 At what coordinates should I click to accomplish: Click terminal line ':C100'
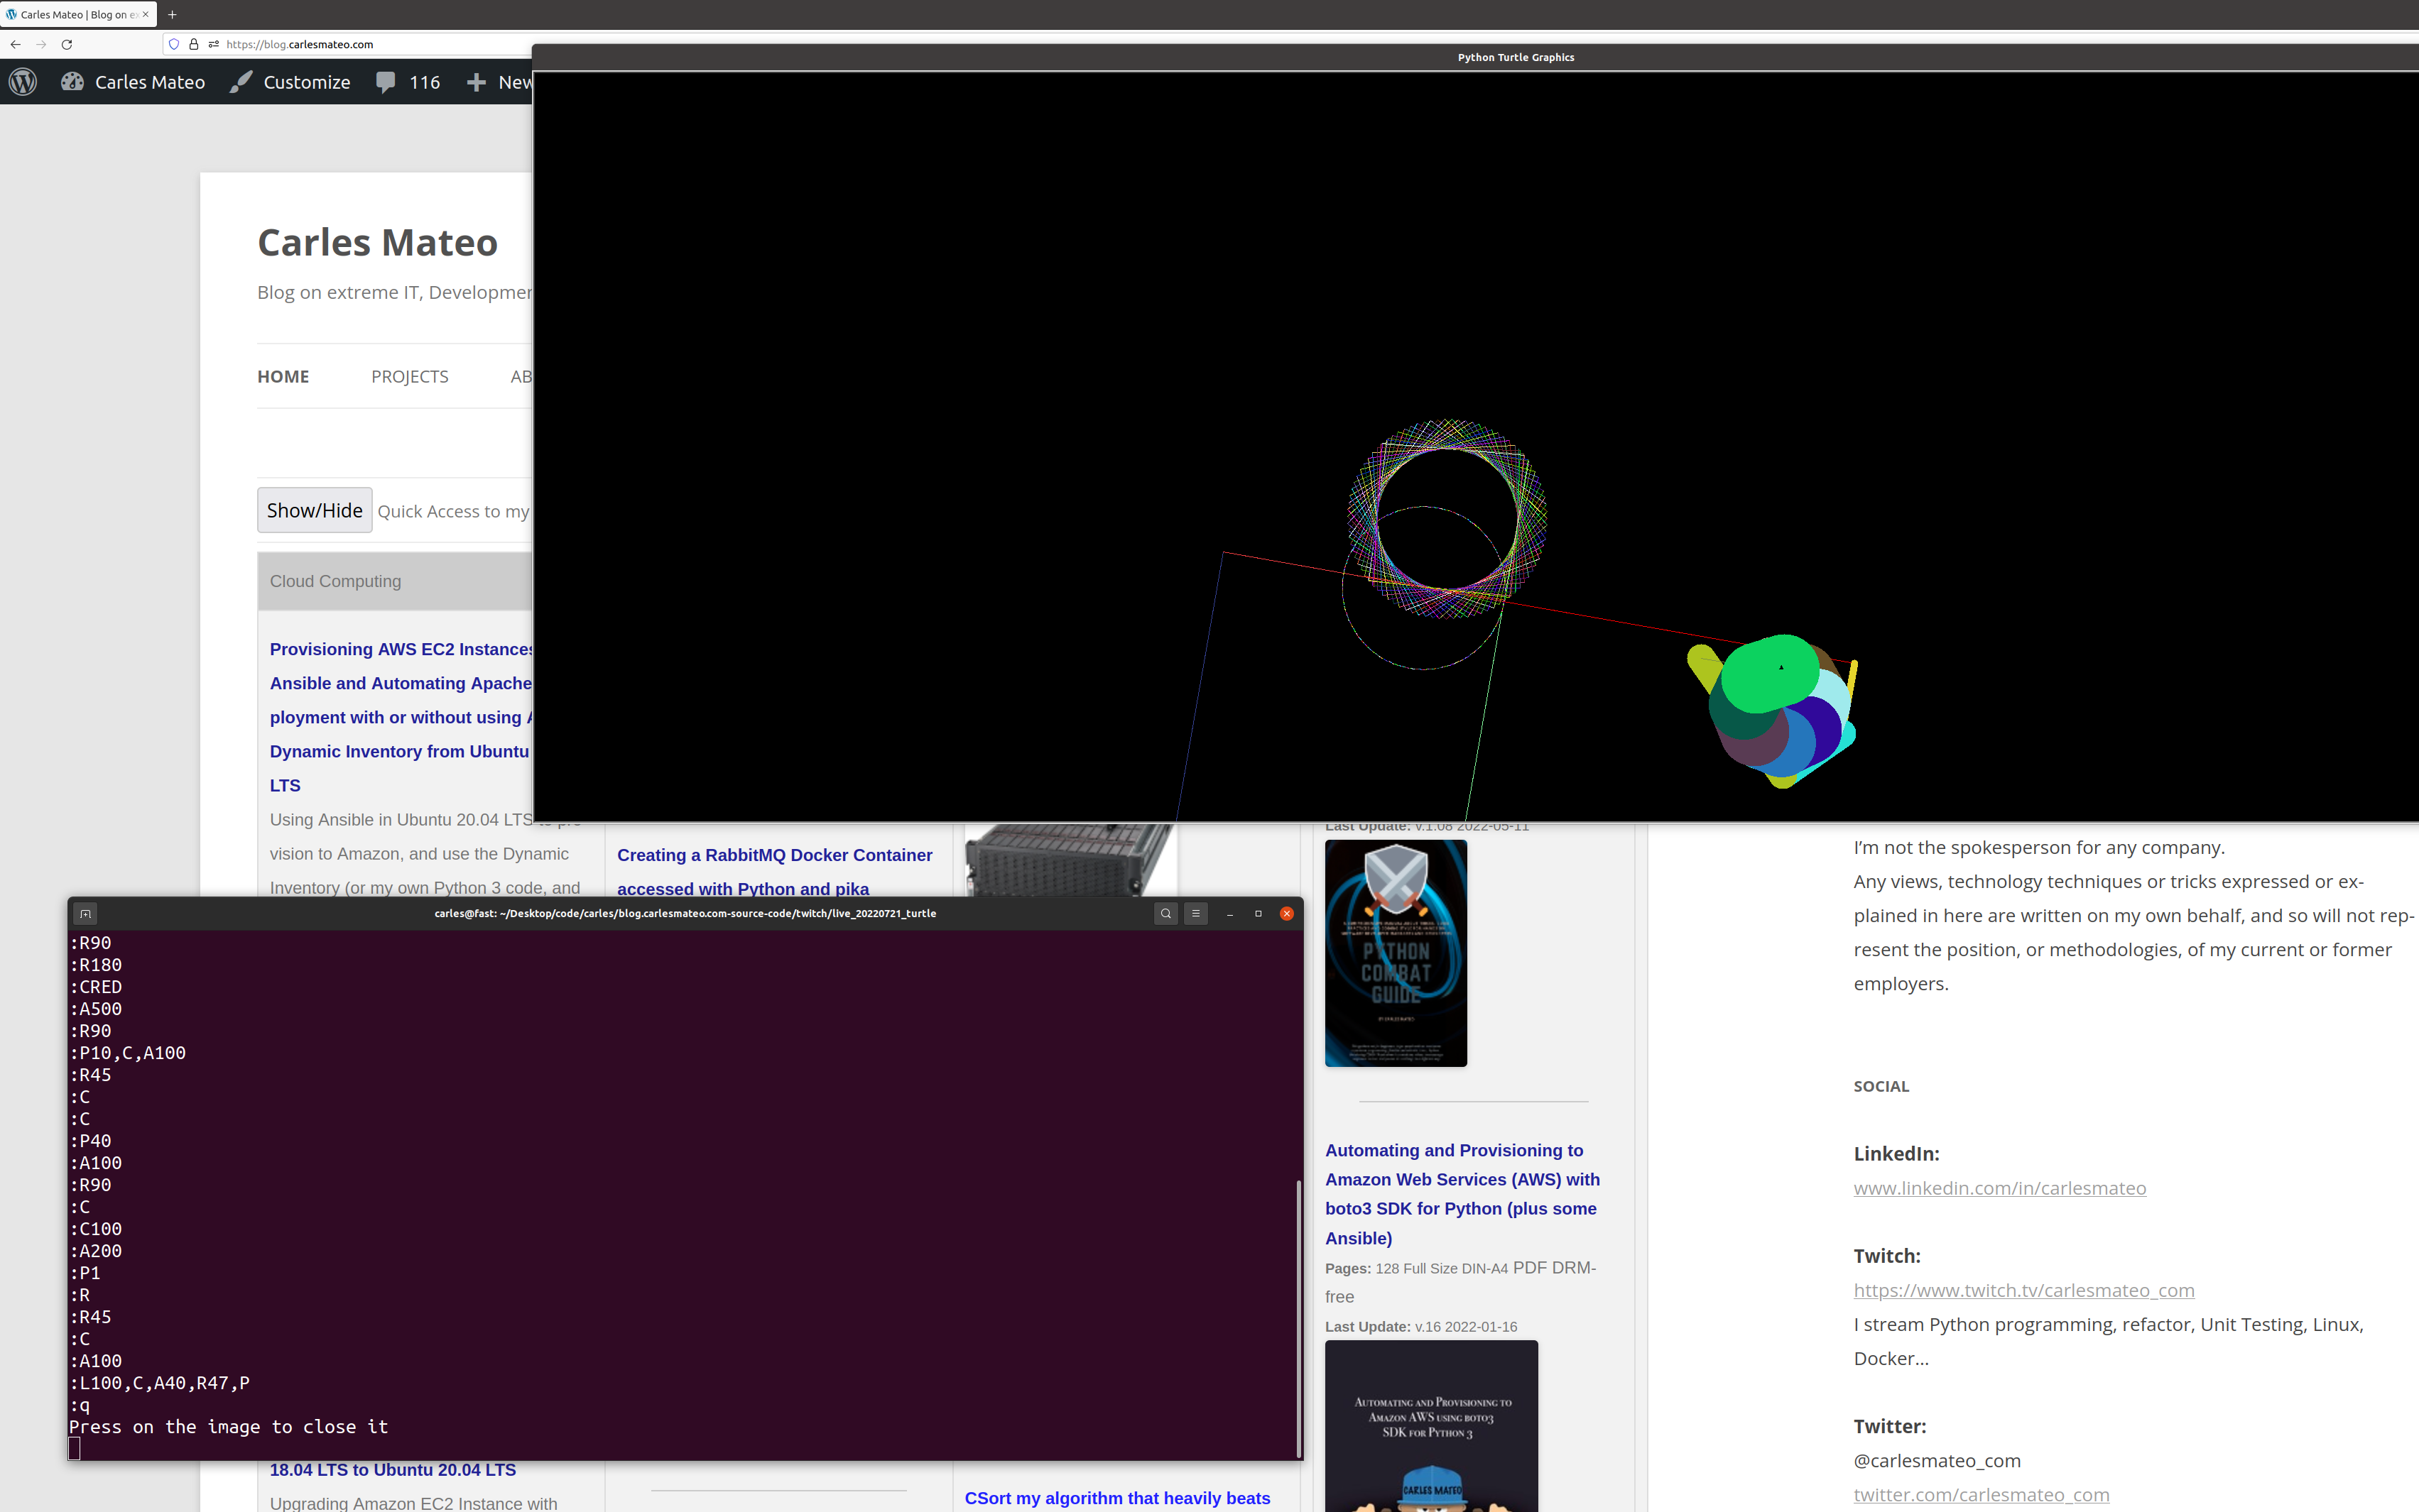tap(95, 1229)
